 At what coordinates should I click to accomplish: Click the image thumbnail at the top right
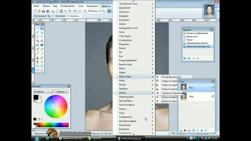pyautogui.click(x=209, y=11)
